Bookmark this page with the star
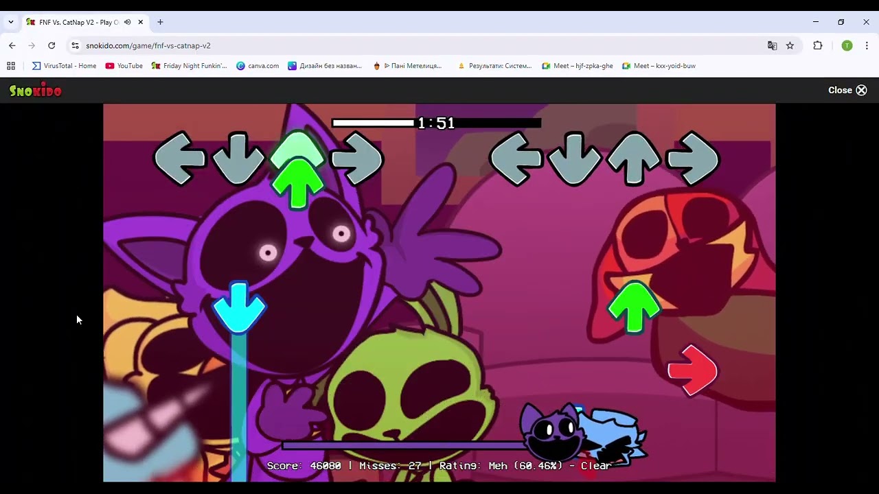Image resolution: width=879 pixels, height=494 pixels. pos(790,45)
